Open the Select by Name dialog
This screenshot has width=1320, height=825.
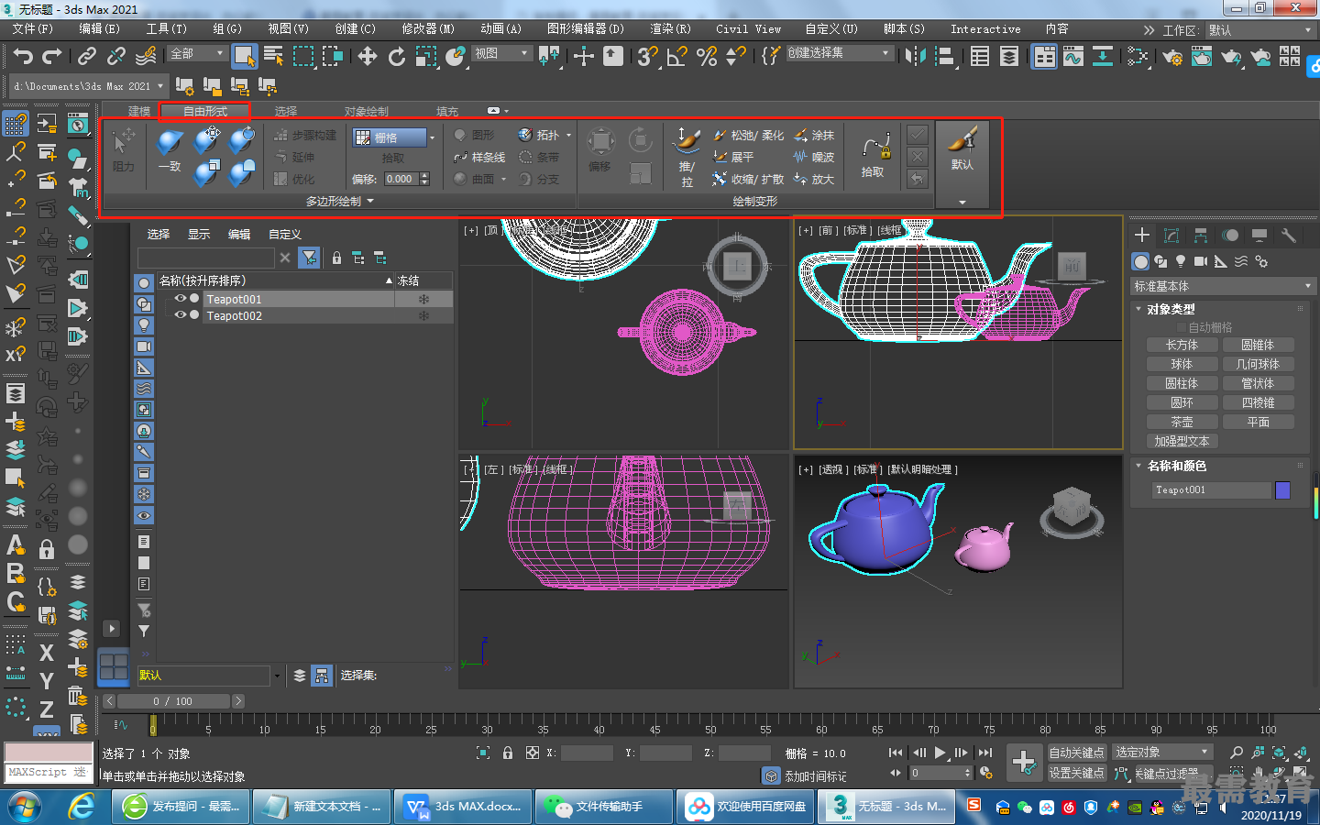(x=273, y=56)
